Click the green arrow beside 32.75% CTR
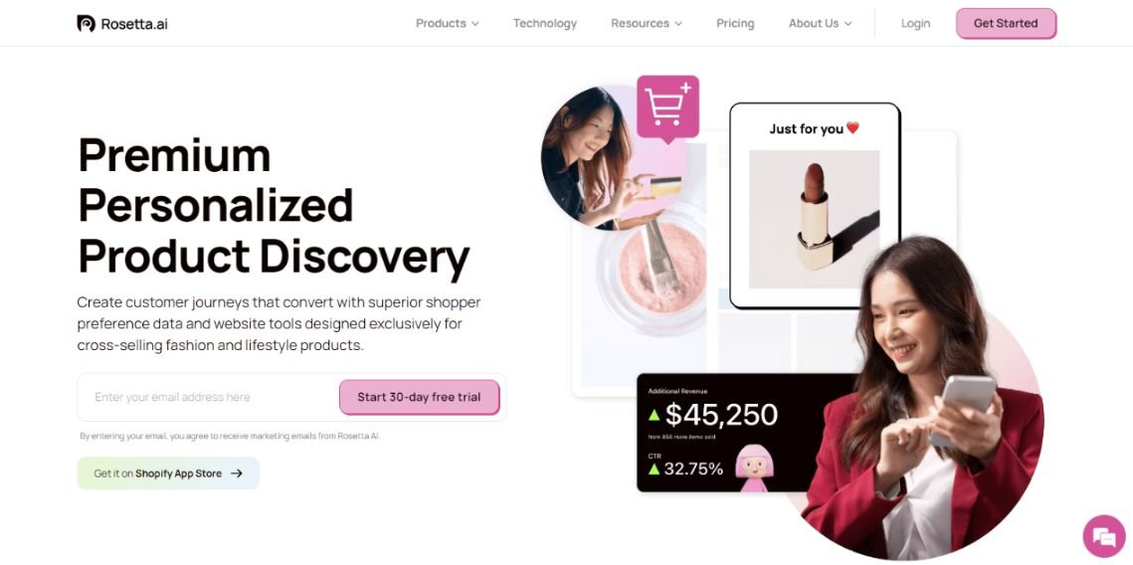 tap(654, 469)
